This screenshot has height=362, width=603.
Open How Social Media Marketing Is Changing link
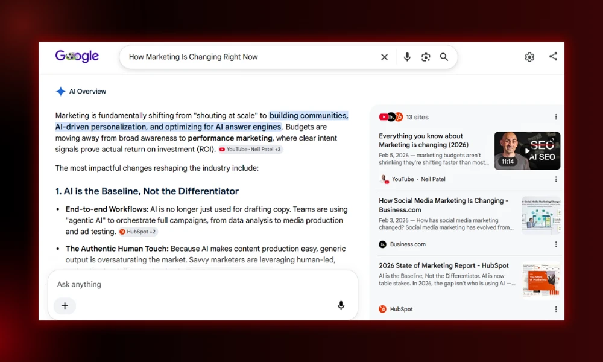443,205
